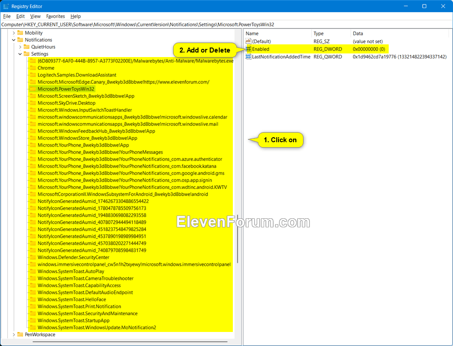Select the (Default) value name
The image size is (453, 346).
pyautogui.click(x=261, y=41)
